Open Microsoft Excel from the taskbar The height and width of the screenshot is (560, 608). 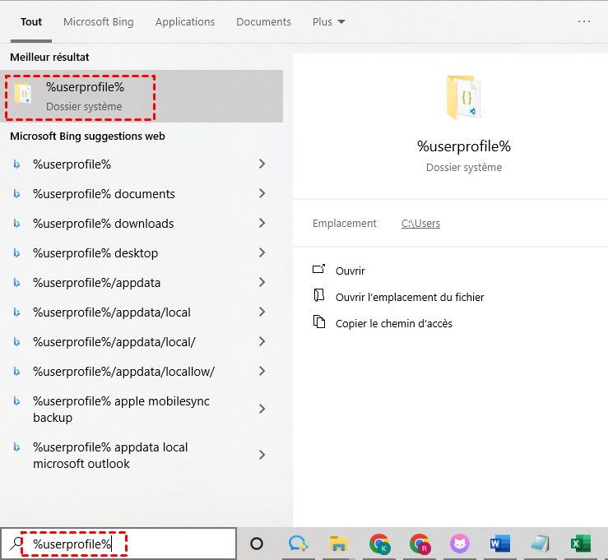pyautogui.click(x=581, y=544)
